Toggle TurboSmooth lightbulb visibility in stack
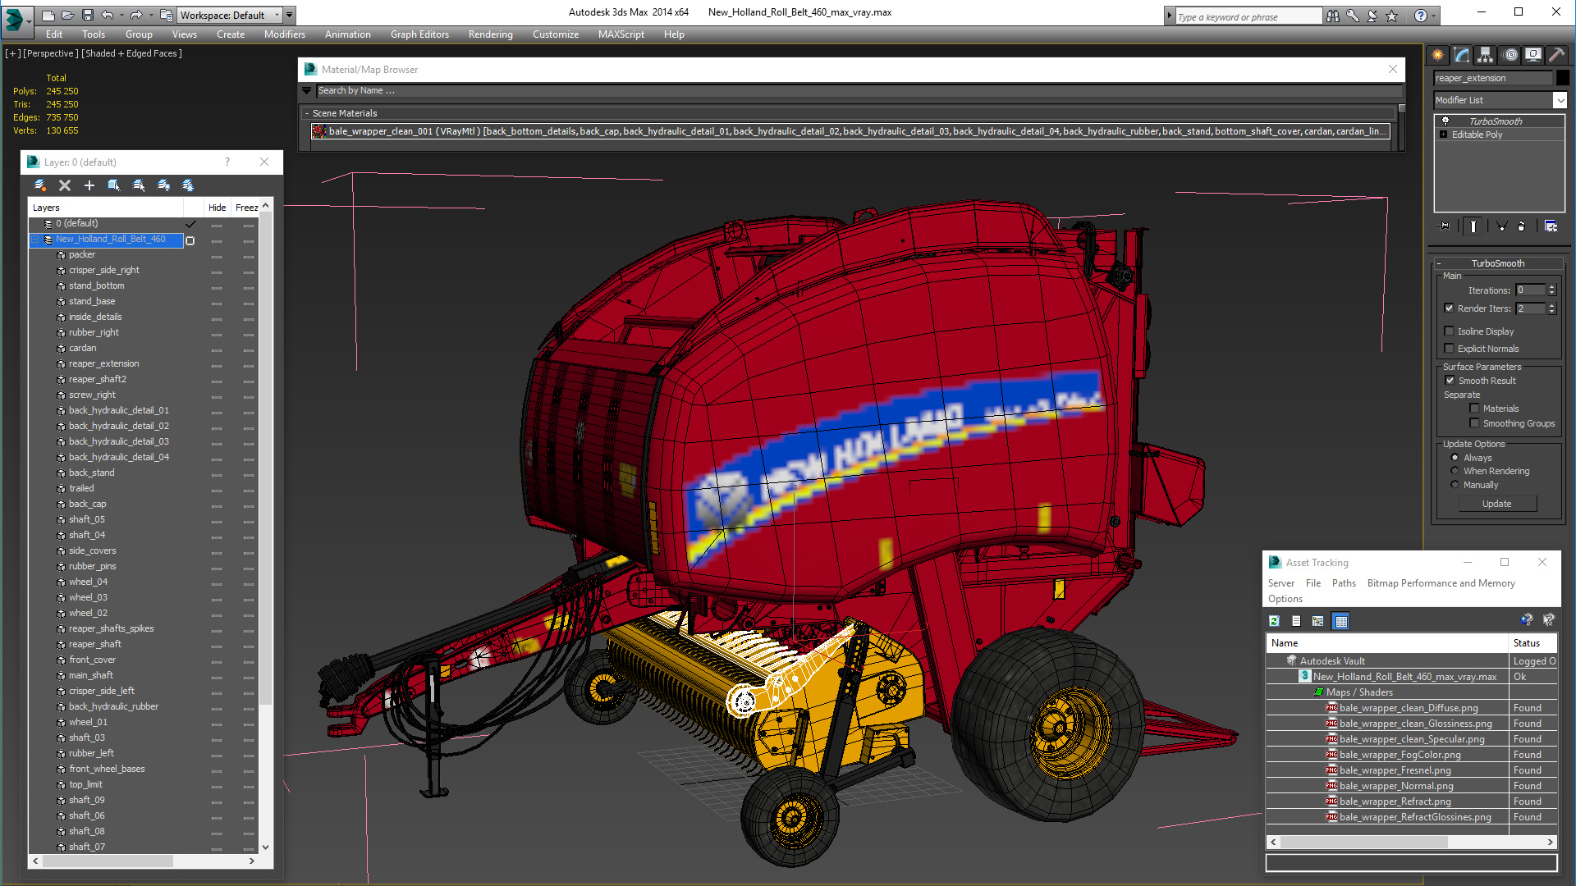The image size is (1576, 886). tap(1445, 121)
